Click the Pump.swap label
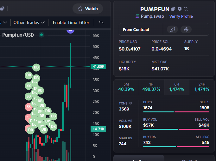 pyautogui.click(x=152, y=16)
